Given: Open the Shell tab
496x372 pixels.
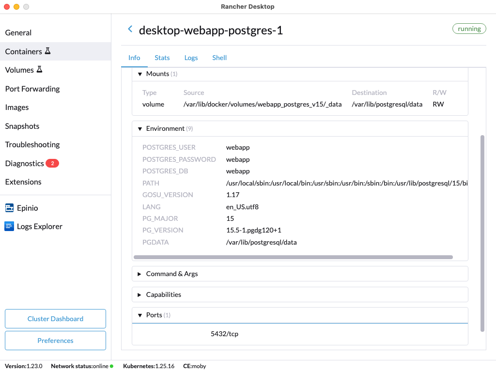Looking at the screenshot, I should pyautogui.click(x=219, y=58).
